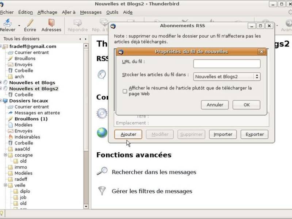Open the Outils menu
Viewport: 292px width, 219px height.
(112, 12)
